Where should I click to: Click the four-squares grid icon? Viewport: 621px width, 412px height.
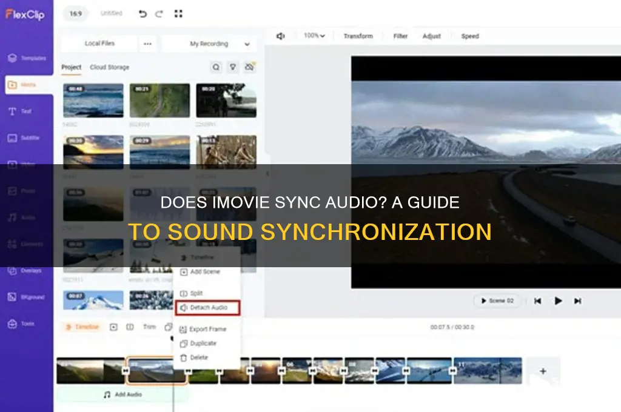(178, 14)
